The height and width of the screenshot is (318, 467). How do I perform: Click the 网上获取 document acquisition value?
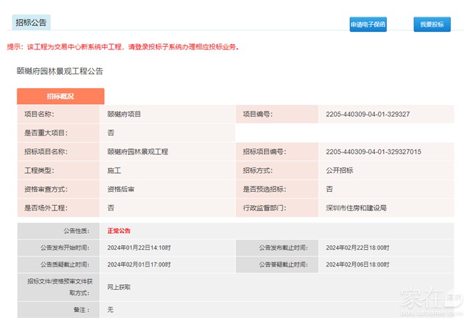119,287
